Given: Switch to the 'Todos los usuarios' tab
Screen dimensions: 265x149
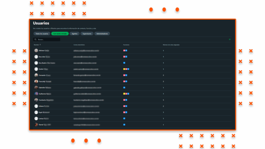Looking at the screenshot, I should click(41, 34).
